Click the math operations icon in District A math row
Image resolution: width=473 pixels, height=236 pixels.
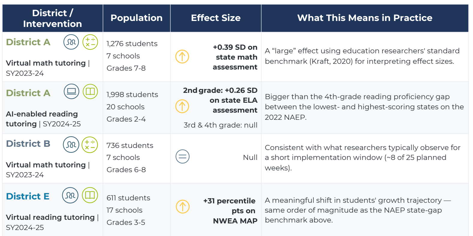click(90, 42)
